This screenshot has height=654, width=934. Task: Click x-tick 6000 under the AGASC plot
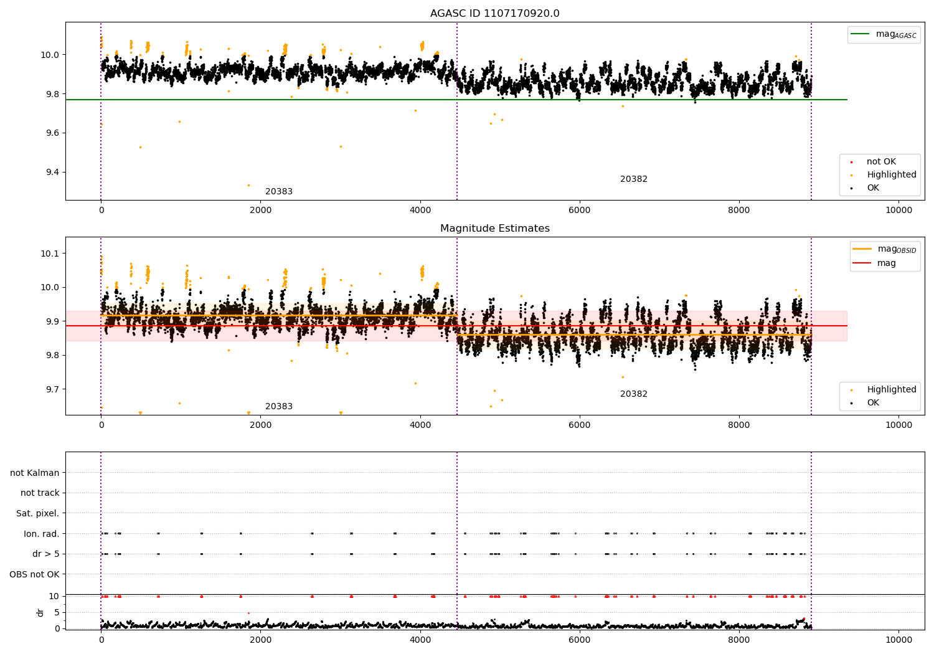click(x=580, y=211)
